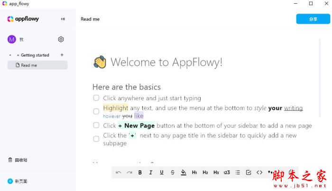Open the Read me page in sidebar

point(37,65)
